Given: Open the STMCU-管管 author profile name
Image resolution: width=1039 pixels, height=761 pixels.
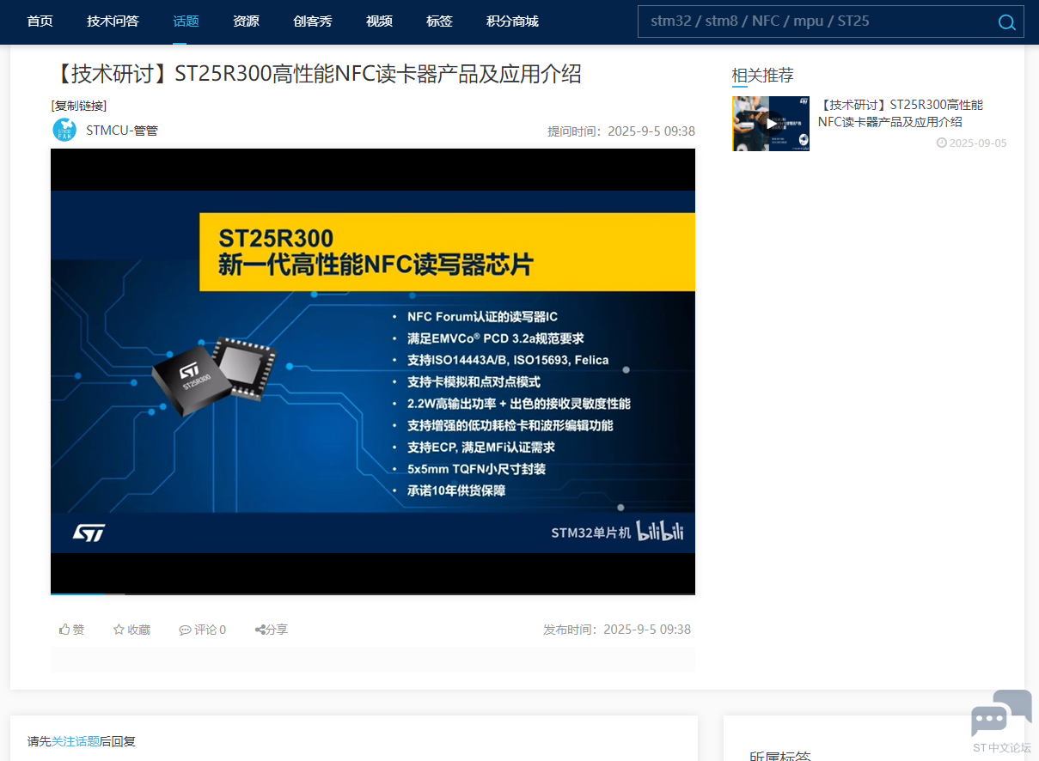Looking at the screenshot, I should pyautogui.click(x=122, y=131).
